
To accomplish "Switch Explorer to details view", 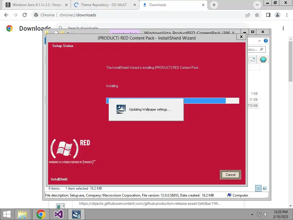I will click(x=258, y=188).
